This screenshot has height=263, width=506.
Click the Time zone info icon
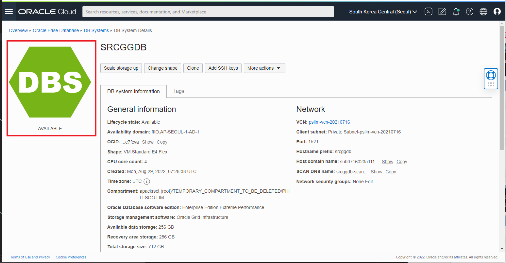click(147, 181)
